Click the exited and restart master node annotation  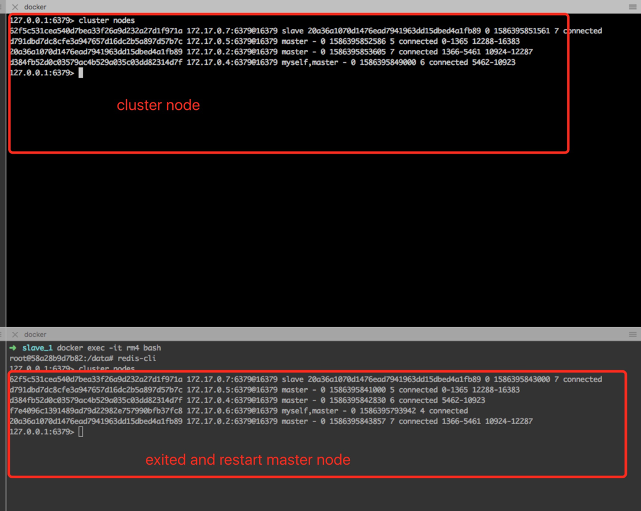[x=248, y=459]
